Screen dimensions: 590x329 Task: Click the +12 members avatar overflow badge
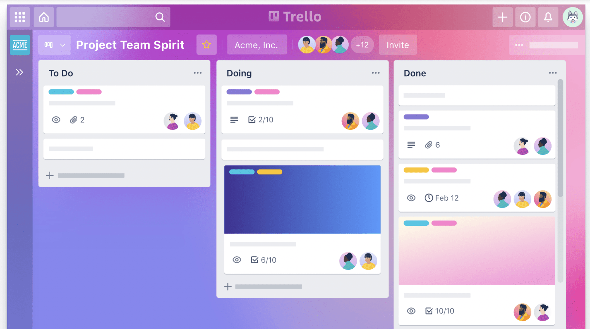pyautogui.click(x=361, y=45)
